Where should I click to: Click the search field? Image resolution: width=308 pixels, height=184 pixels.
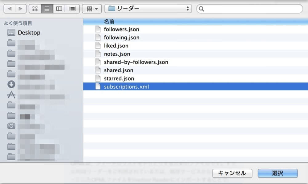point(249,9)
